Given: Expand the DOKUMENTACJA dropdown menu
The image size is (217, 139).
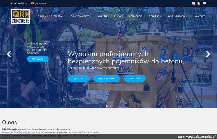Looking at the screenshot, I should [x=178, y=16].
